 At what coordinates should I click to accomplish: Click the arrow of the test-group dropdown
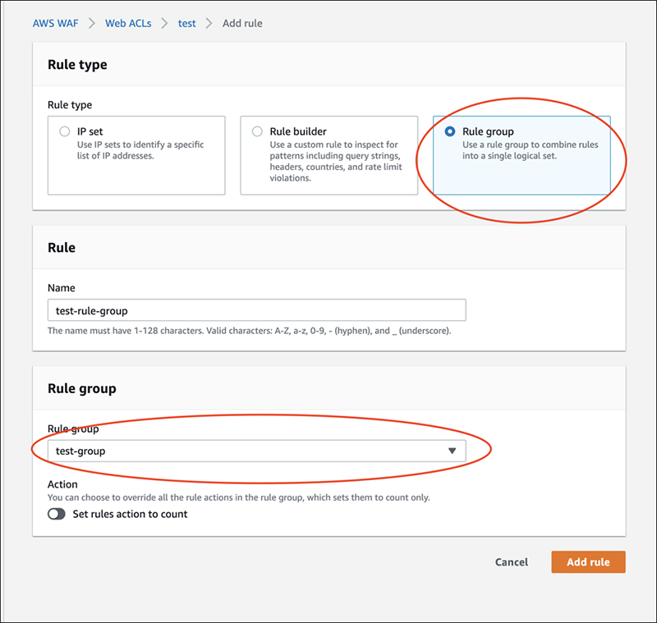(451, 451)
